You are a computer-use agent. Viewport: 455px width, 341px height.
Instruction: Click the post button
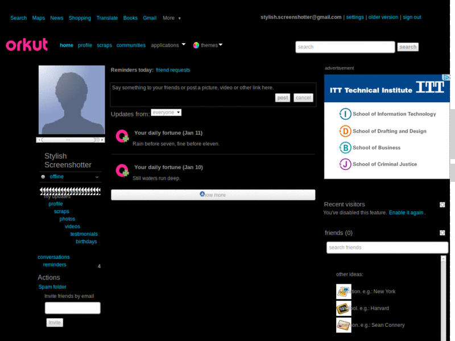pyautogui.click(x=283, y=98)
